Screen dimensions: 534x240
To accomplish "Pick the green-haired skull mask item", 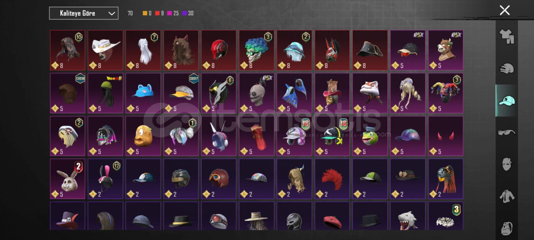I will pyautogui.click(x=256, y=50).
